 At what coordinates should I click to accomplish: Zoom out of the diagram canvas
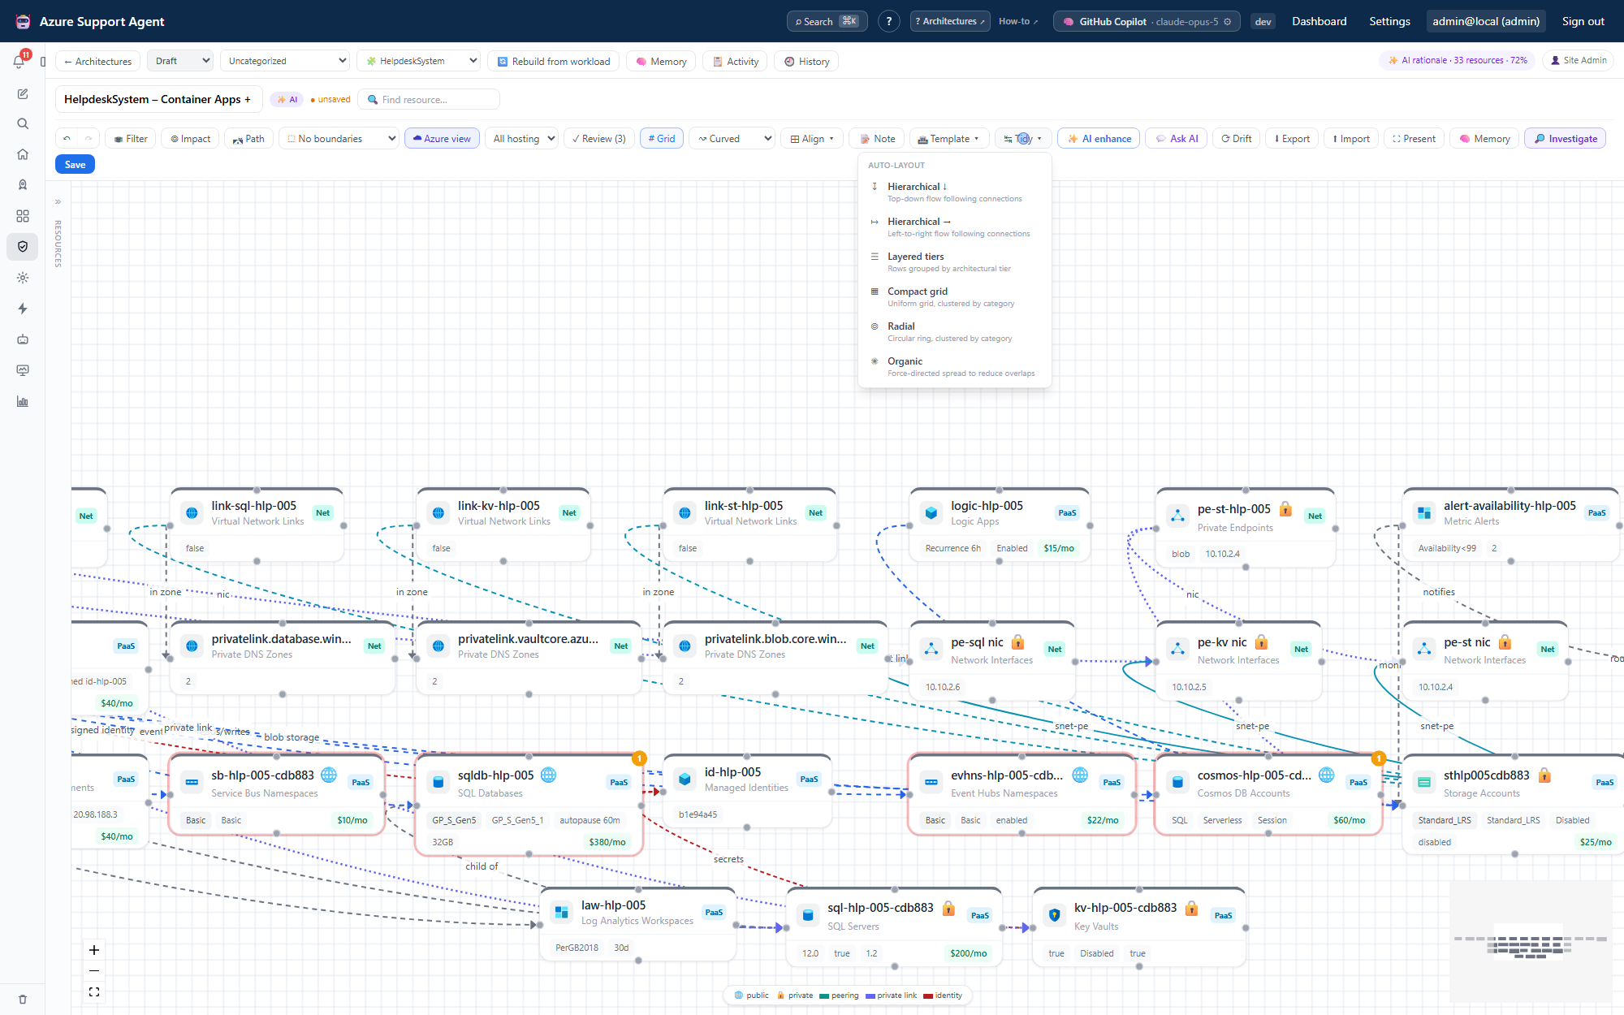click(94, 971)
